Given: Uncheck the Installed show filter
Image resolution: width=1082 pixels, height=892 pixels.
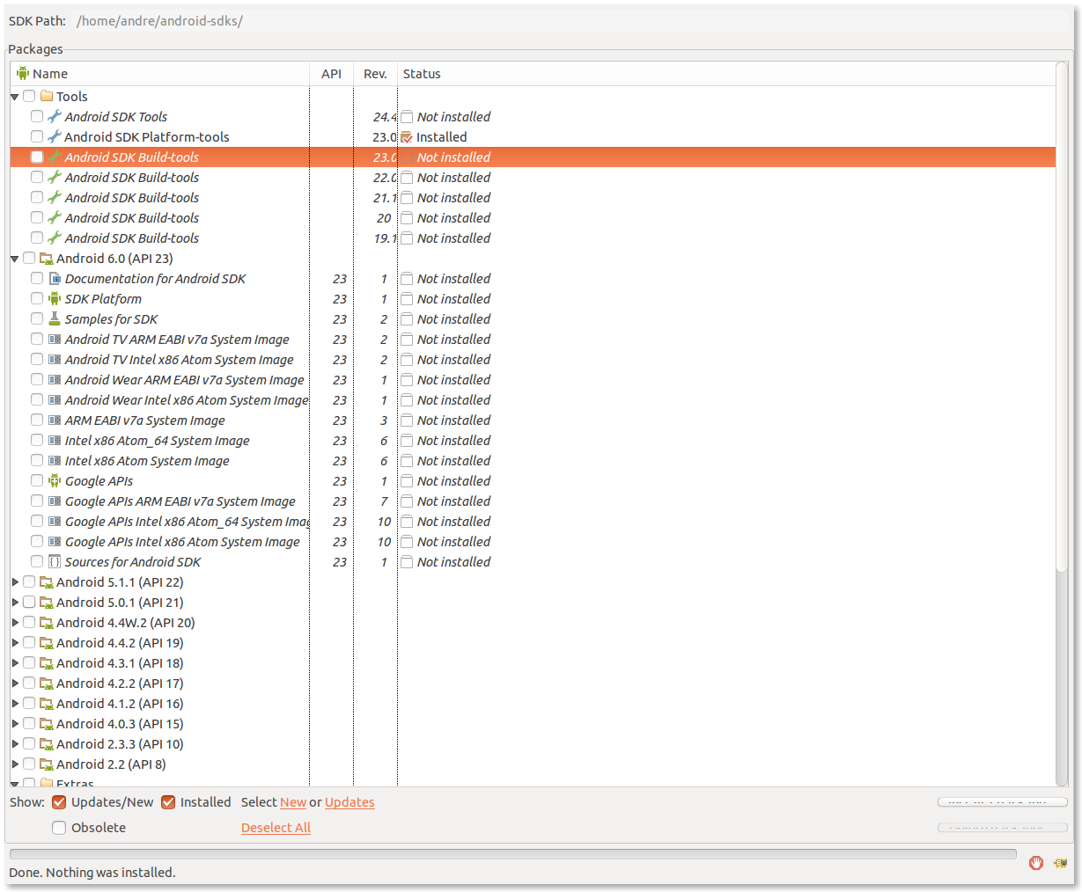Looking at the screenshot, I should (168, 802).
